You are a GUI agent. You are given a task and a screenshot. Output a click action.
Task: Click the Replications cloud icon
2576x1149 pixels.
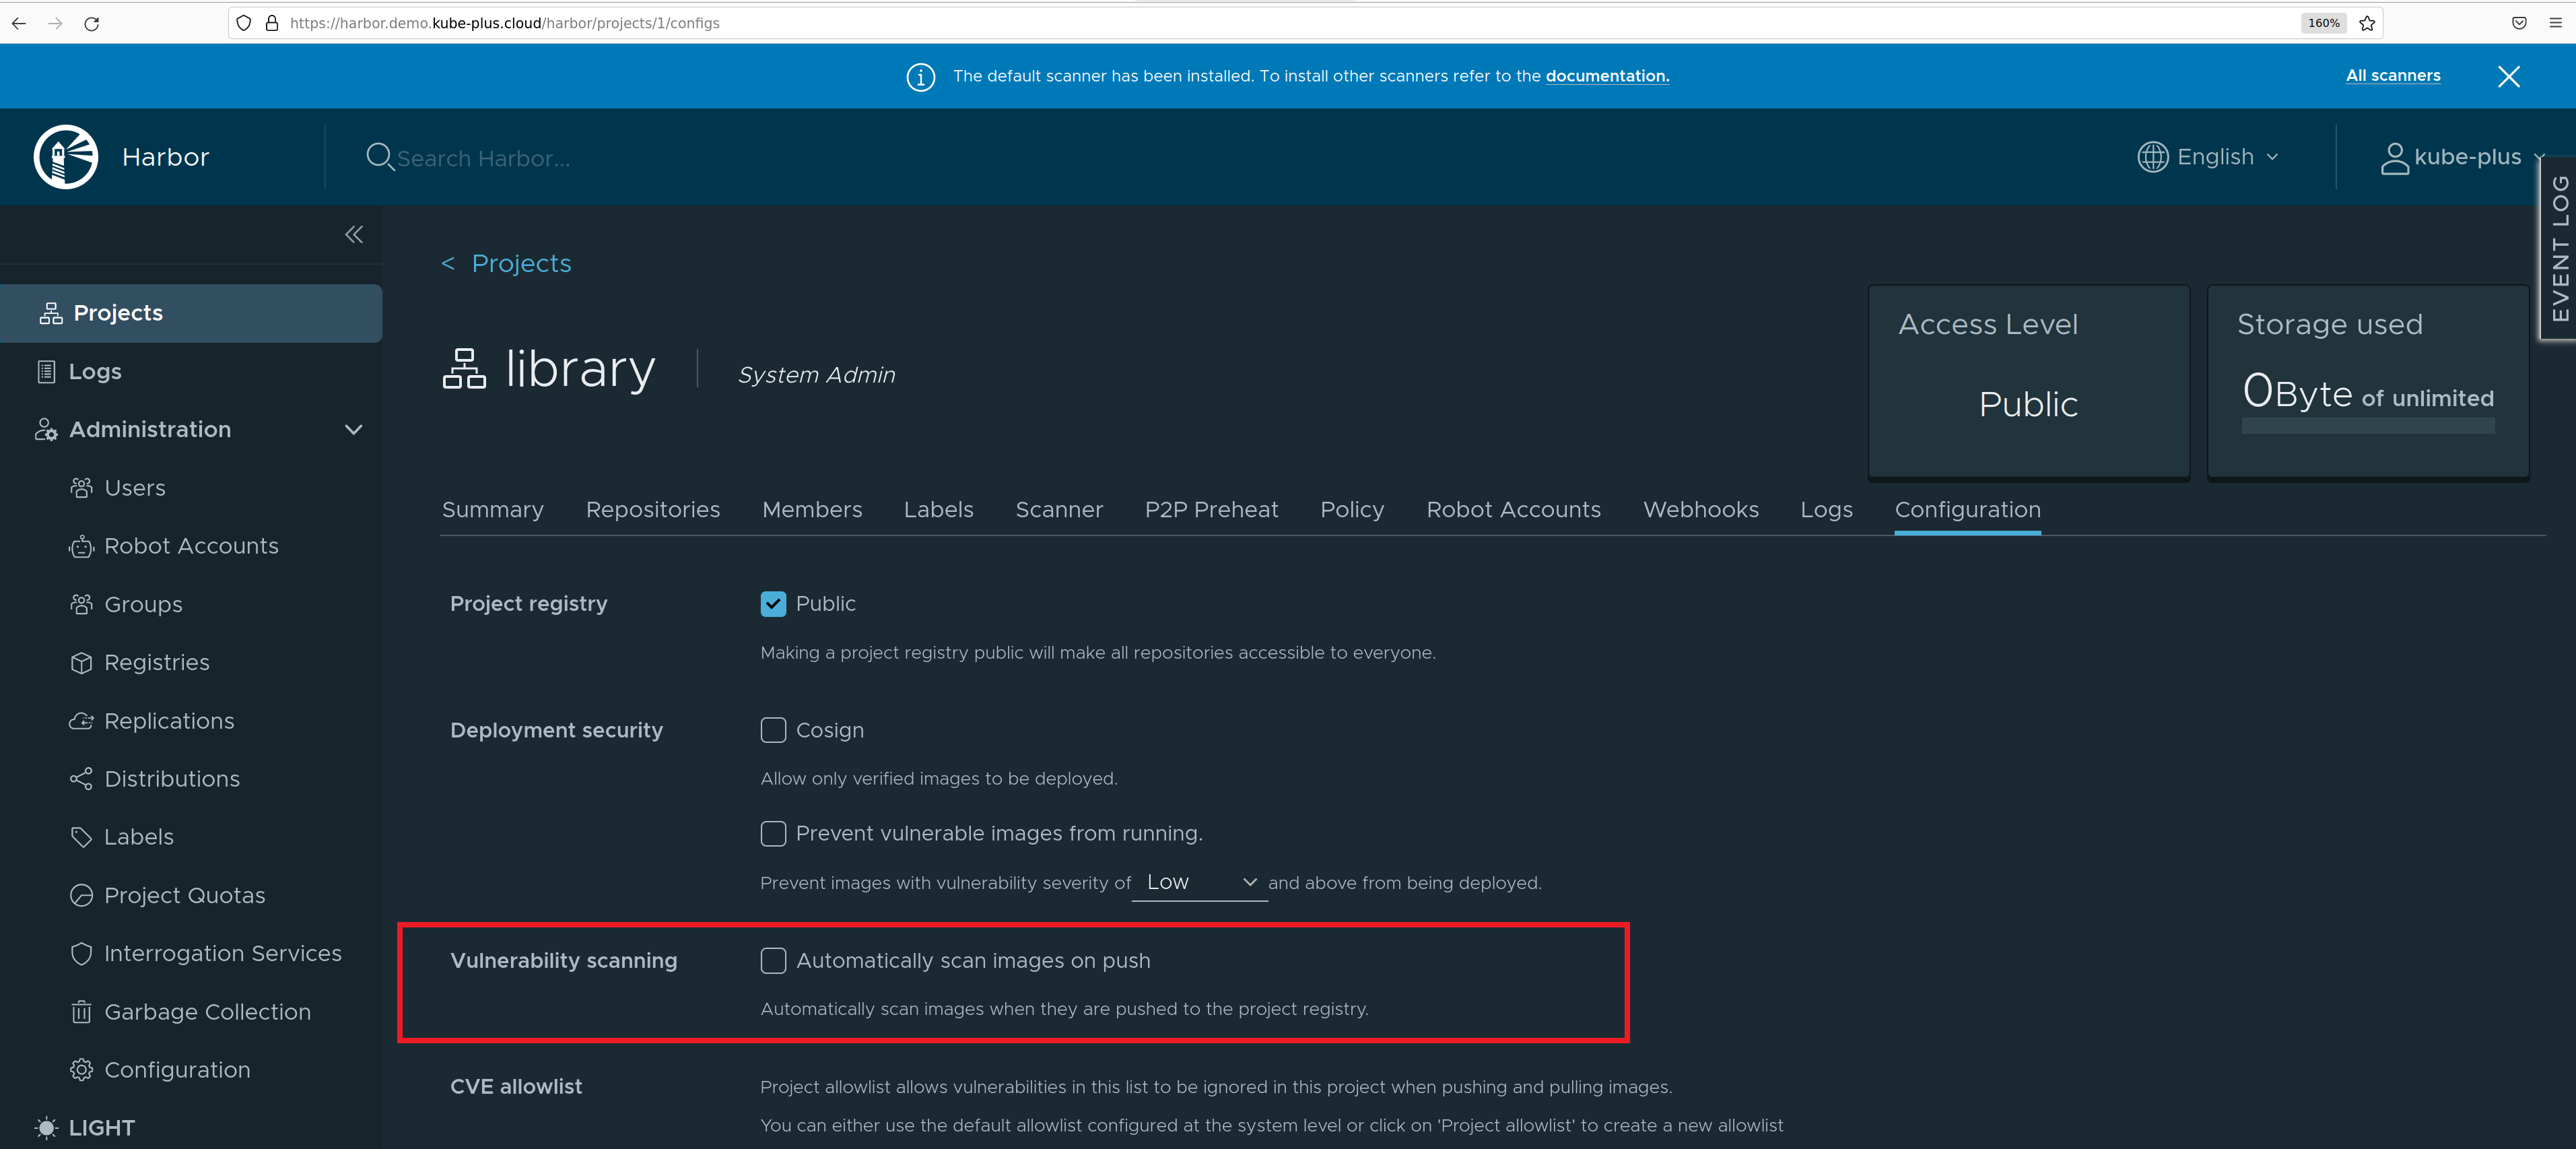click(x=81, y=721)
